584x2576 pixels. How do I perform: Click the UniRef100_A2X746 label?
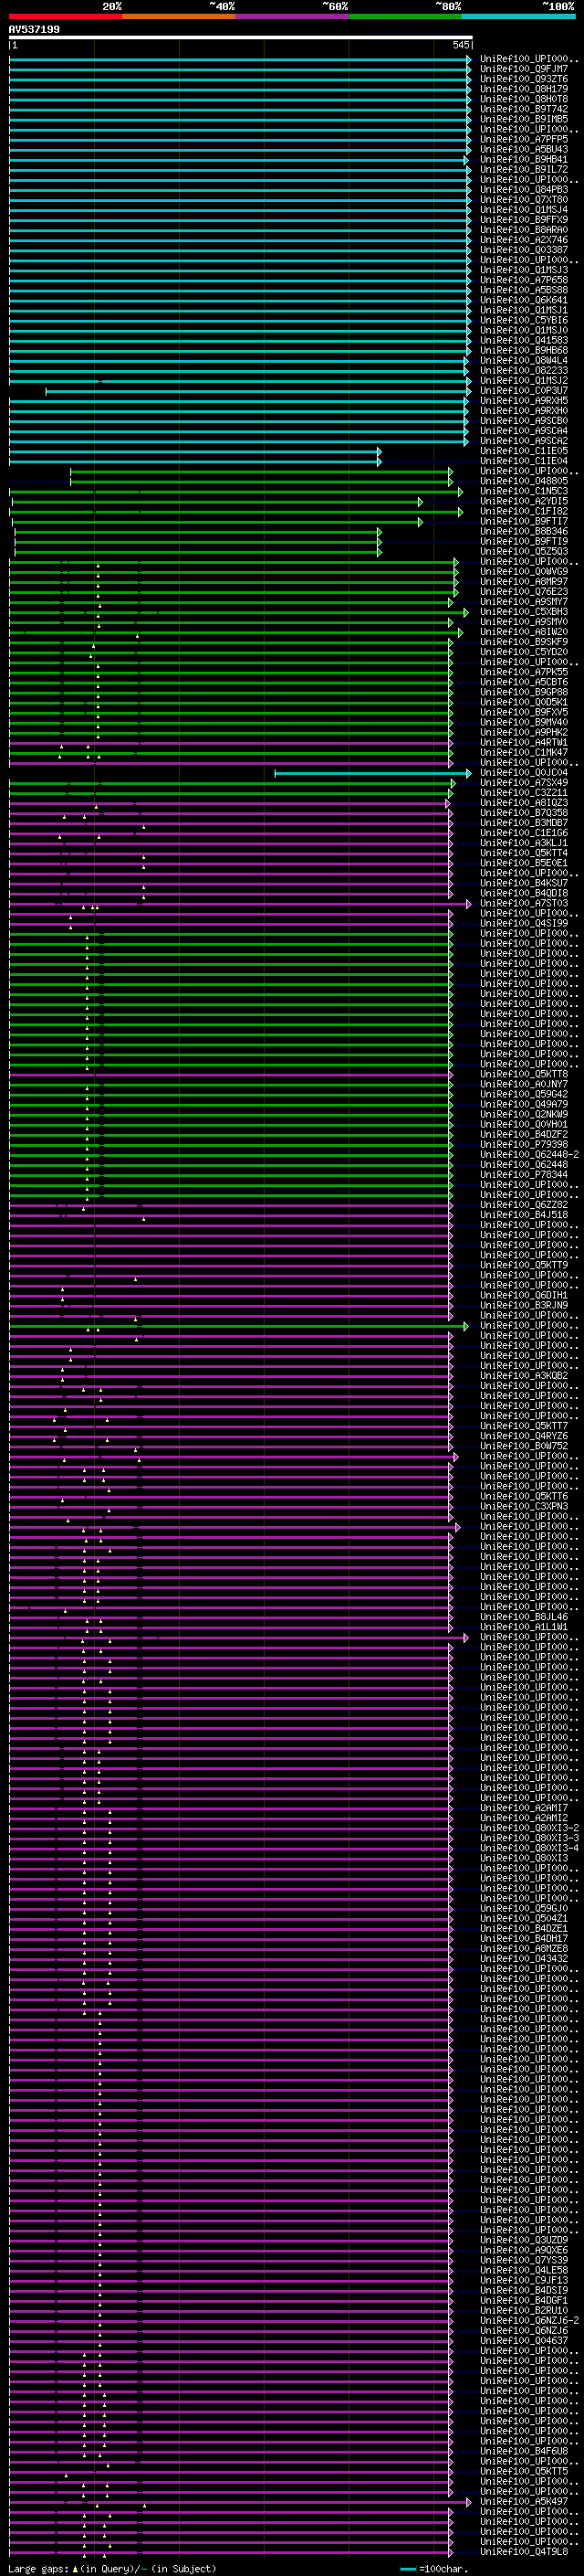pyautogui.click(x=524, y=240)
